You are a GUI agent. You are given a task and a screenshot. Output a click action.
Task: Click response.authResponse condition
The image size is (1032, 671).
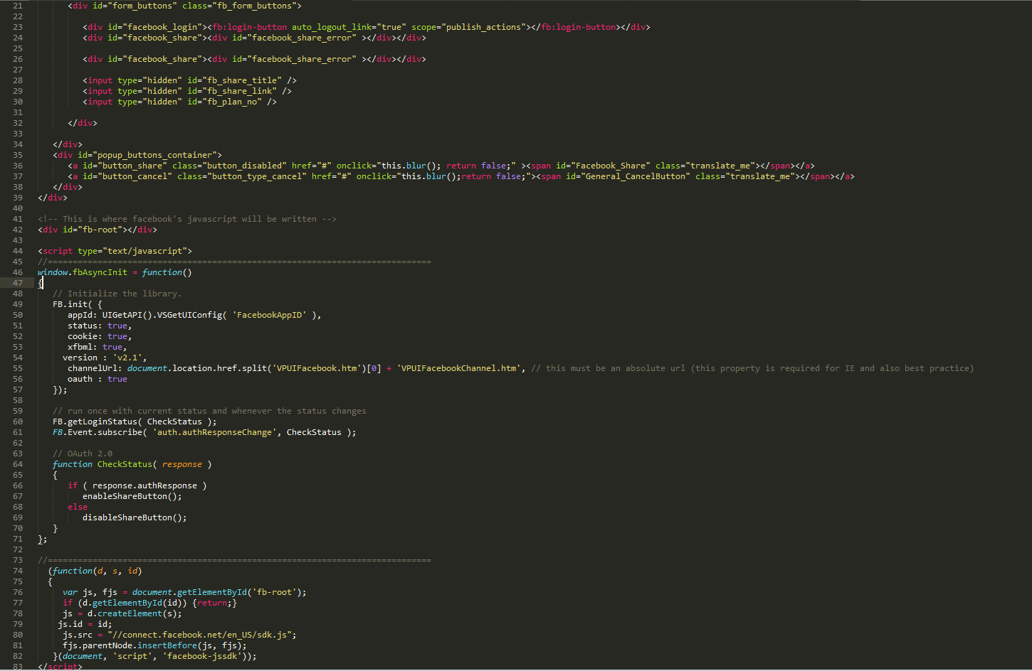click(x=144, y=485)
